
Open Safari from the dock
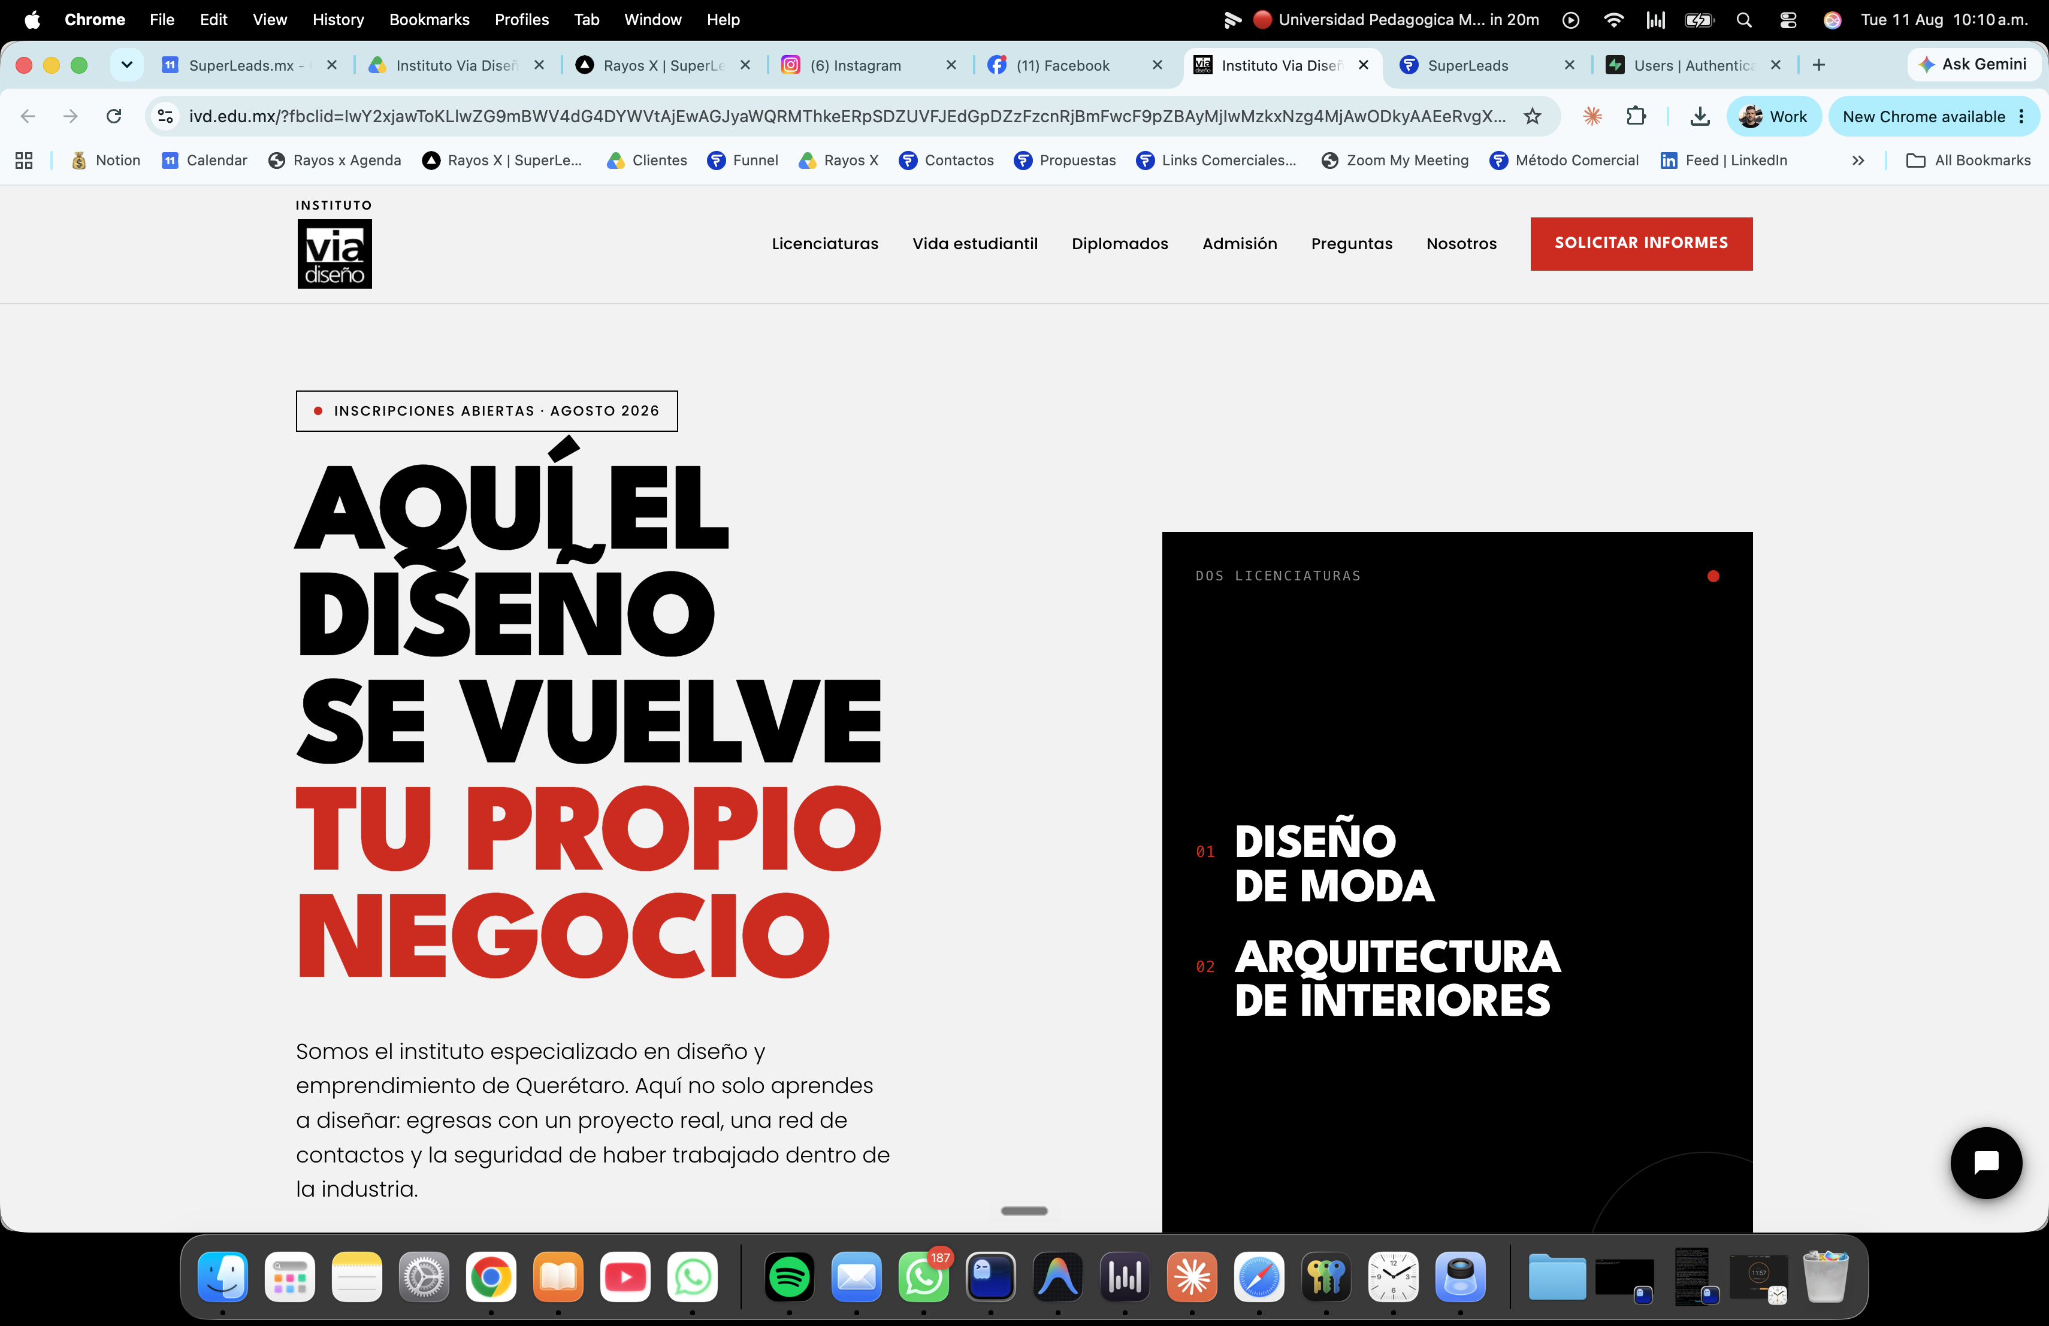click(1259, 1277)
